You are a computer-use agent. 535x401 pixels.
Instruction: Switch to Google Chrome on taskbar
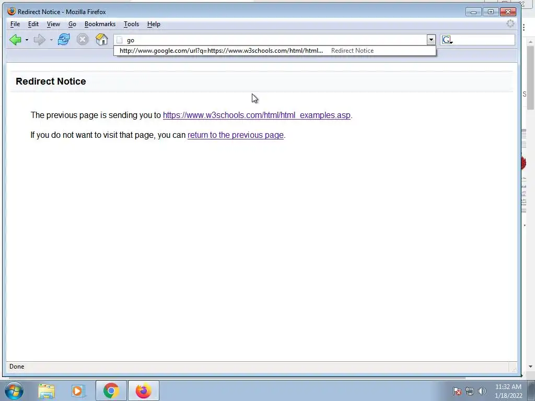pyautogui.click(x=111, y=391)
